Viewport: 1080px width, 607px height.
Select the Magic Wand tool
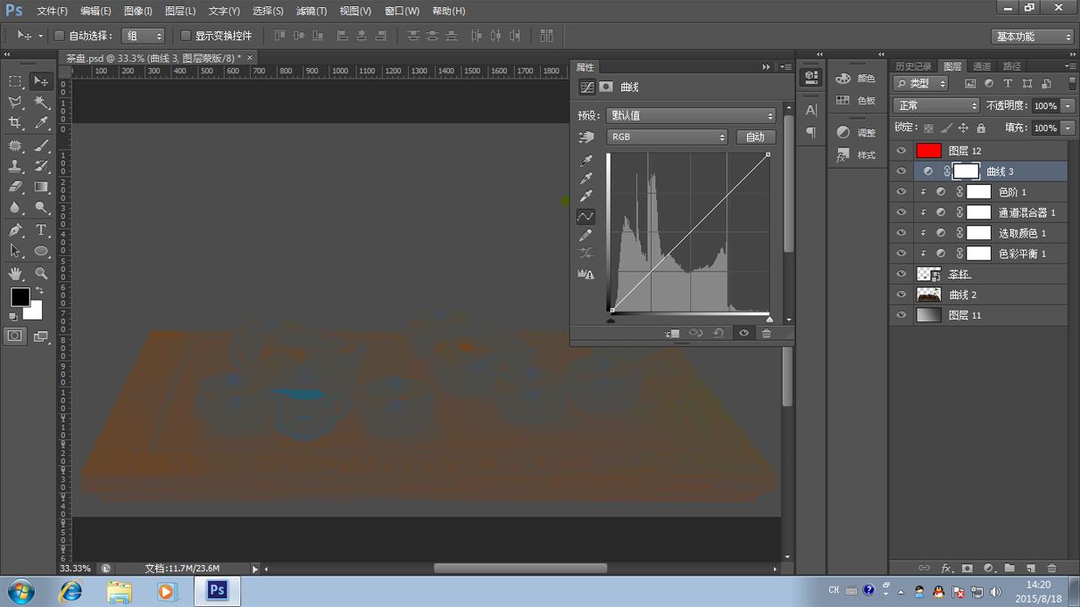click(41, 103)
